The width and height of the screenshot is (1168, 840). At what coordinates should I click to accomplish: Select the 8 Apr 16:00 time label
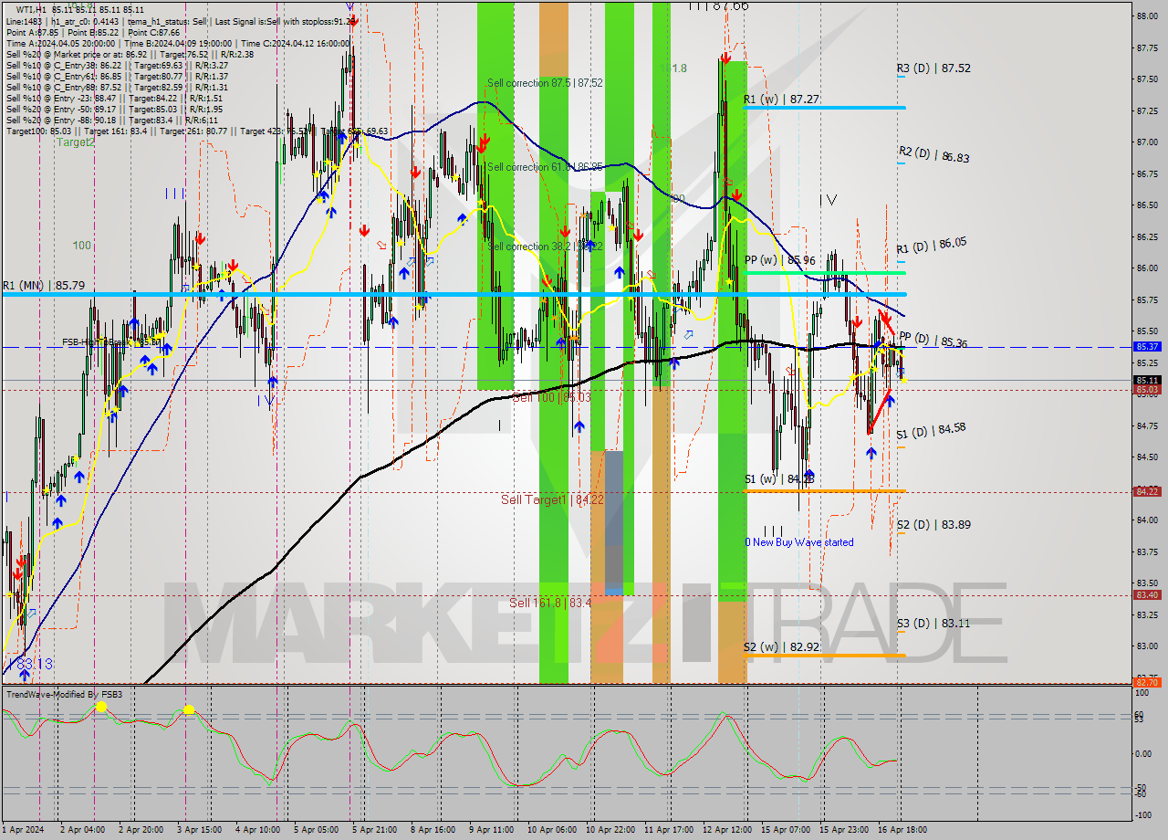tap(433, 829)
